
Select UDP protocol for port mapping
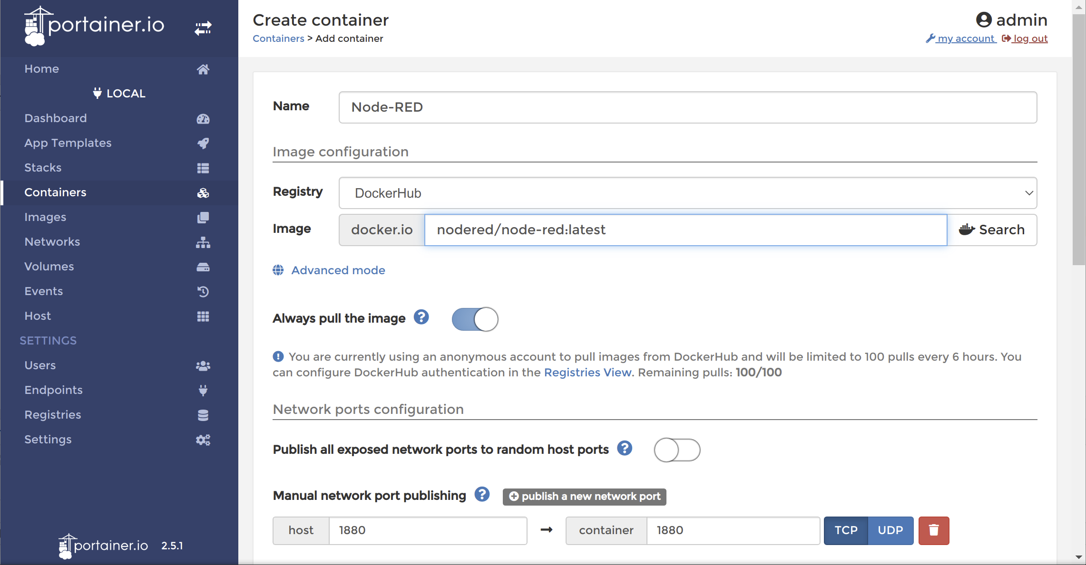[x=890, y=530]
